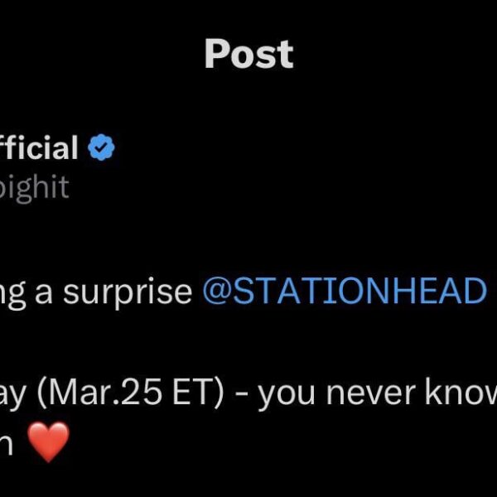Click the letter "P" in Post title
The image size is (497, 497).
[216, 55]
